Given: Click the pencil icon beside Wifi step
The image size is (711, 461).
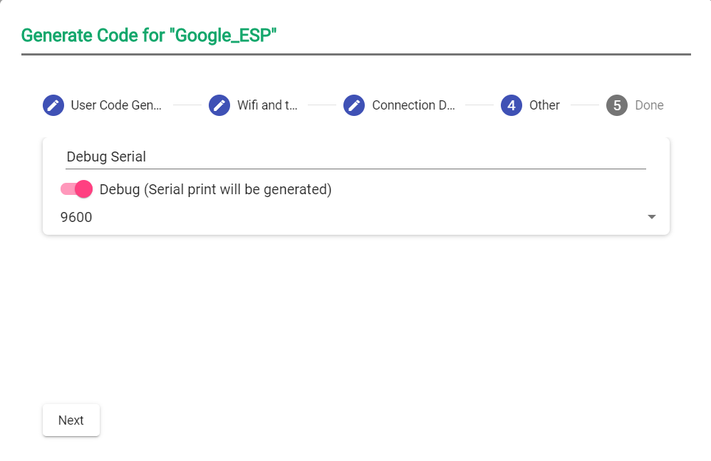Looking at the screenshot, I should 219,105.
